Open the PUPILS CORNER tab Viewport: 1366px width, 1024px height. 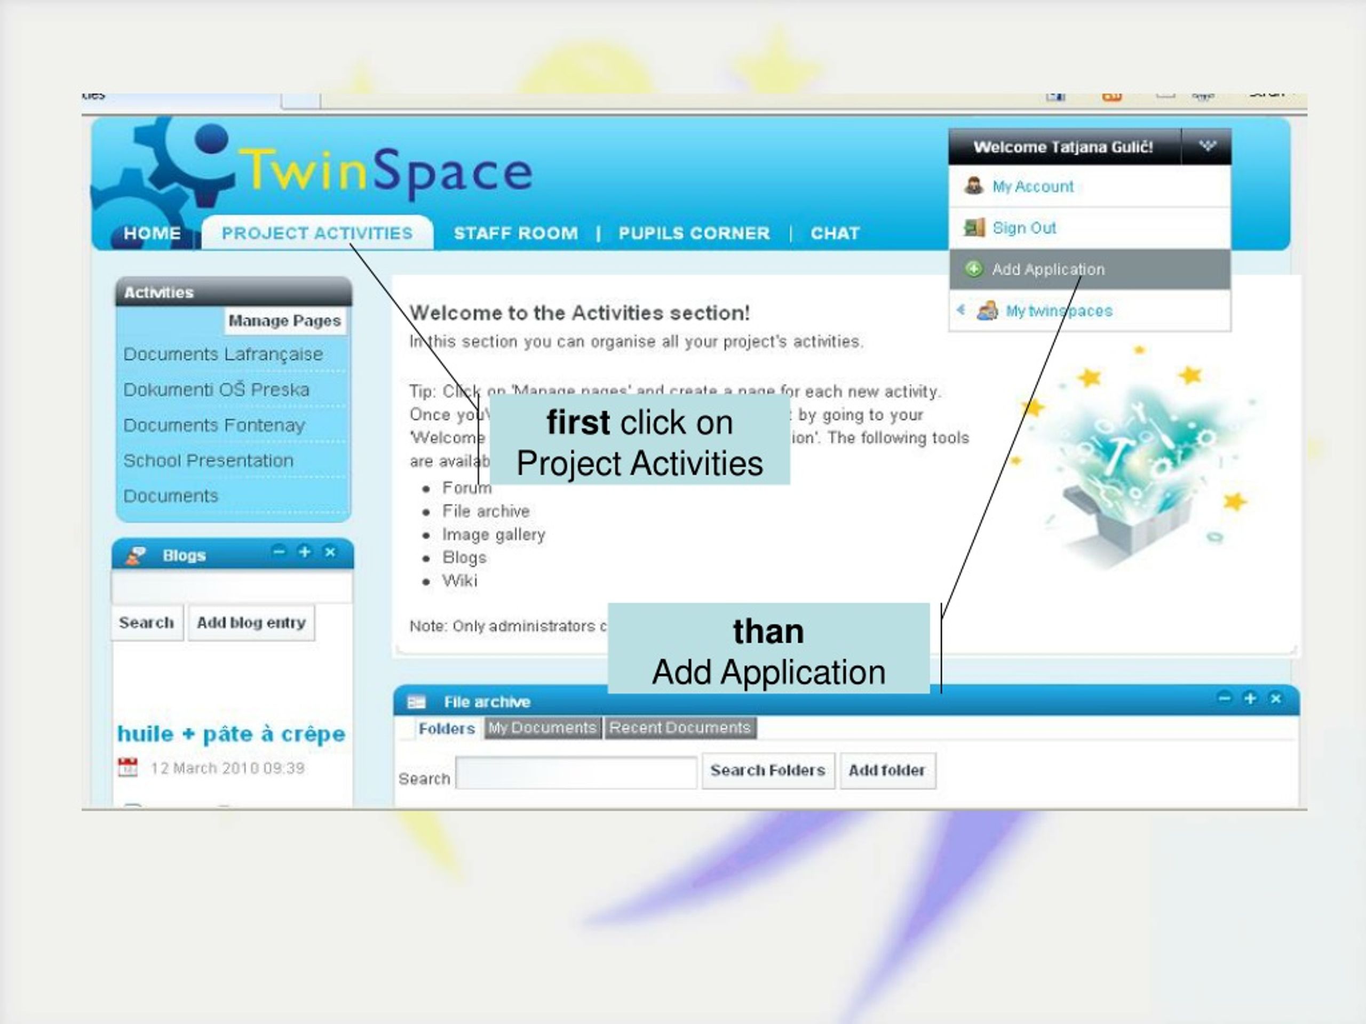tap(694, 233)
